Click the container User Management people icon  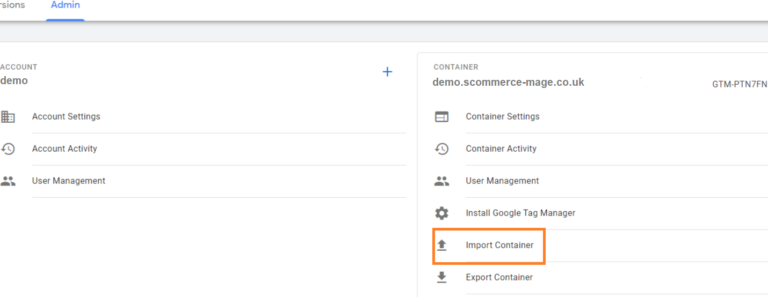pos(441,181)
